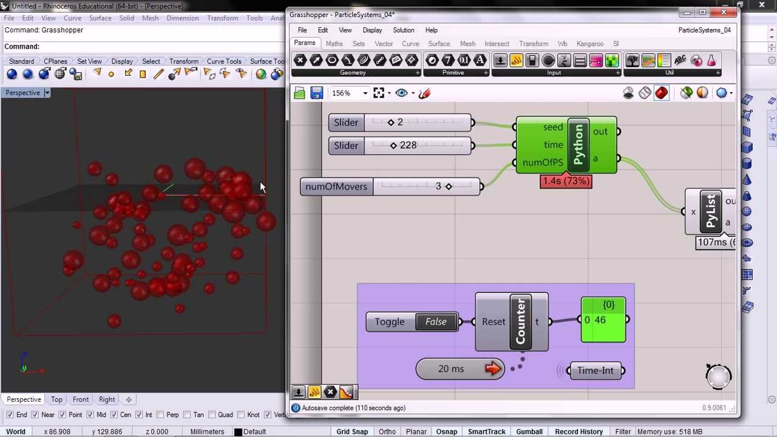Expand the Input panel plus button
The image size is (777, 437).
pos(618,73)
